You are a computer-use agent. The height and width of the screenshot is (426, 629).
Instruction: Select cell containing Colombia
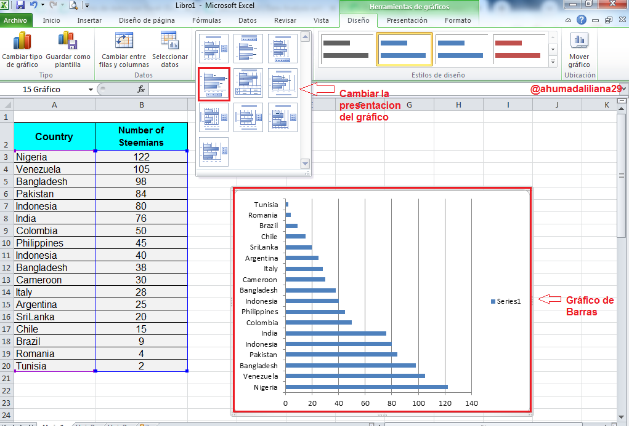pos(54,231)
